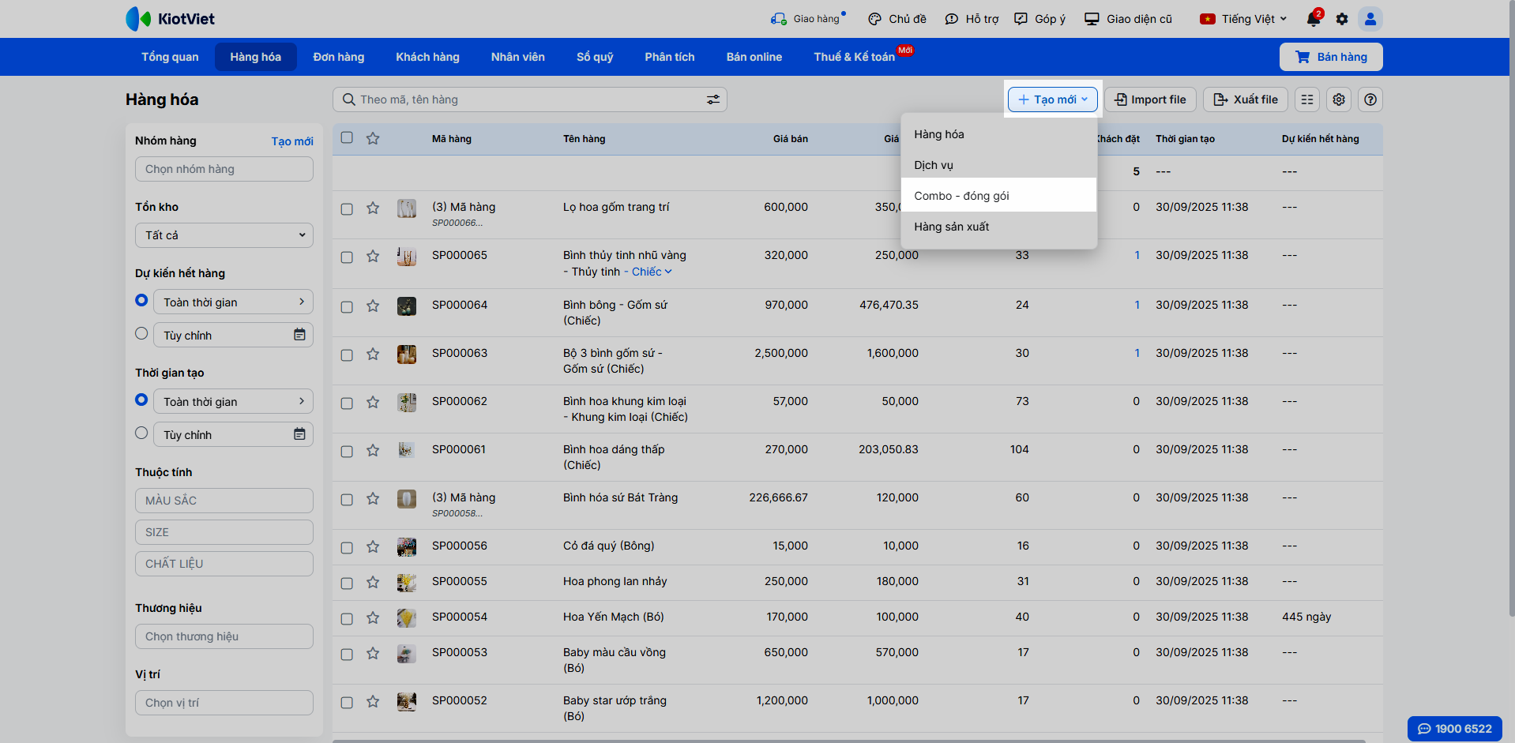This screenshot has width=1515, height=743.
Task: Select Tùy chỉnh radio under Dự kiến hết hàng
Action: [141, 334]
